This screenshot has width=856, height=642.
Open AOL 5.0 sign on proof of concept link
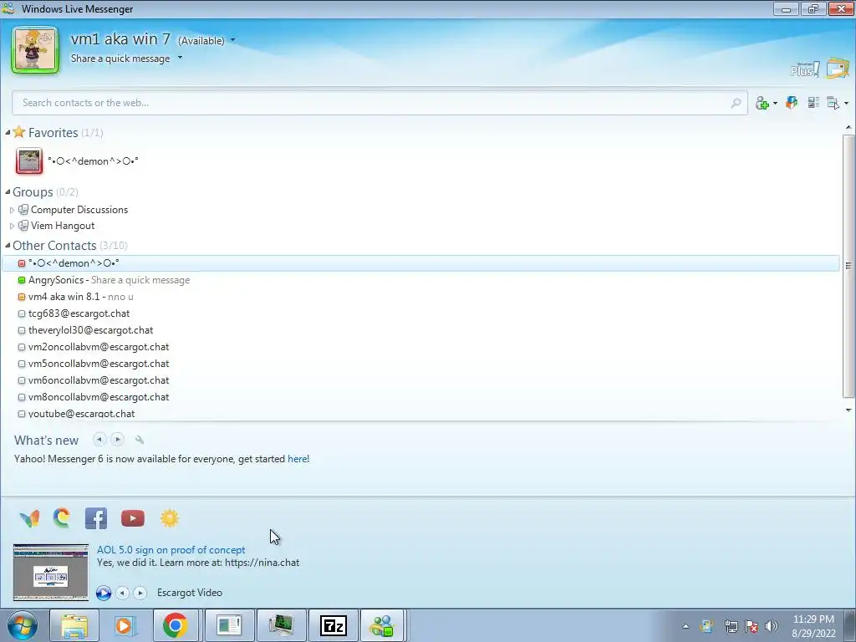(x=171, y=550)
